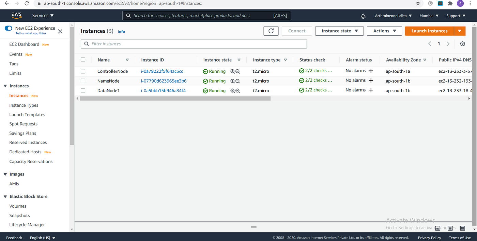Open browser extensions puzzle icon
This screenshot has width=477, height=241.
pyautogui.click(x=450, y=3)
